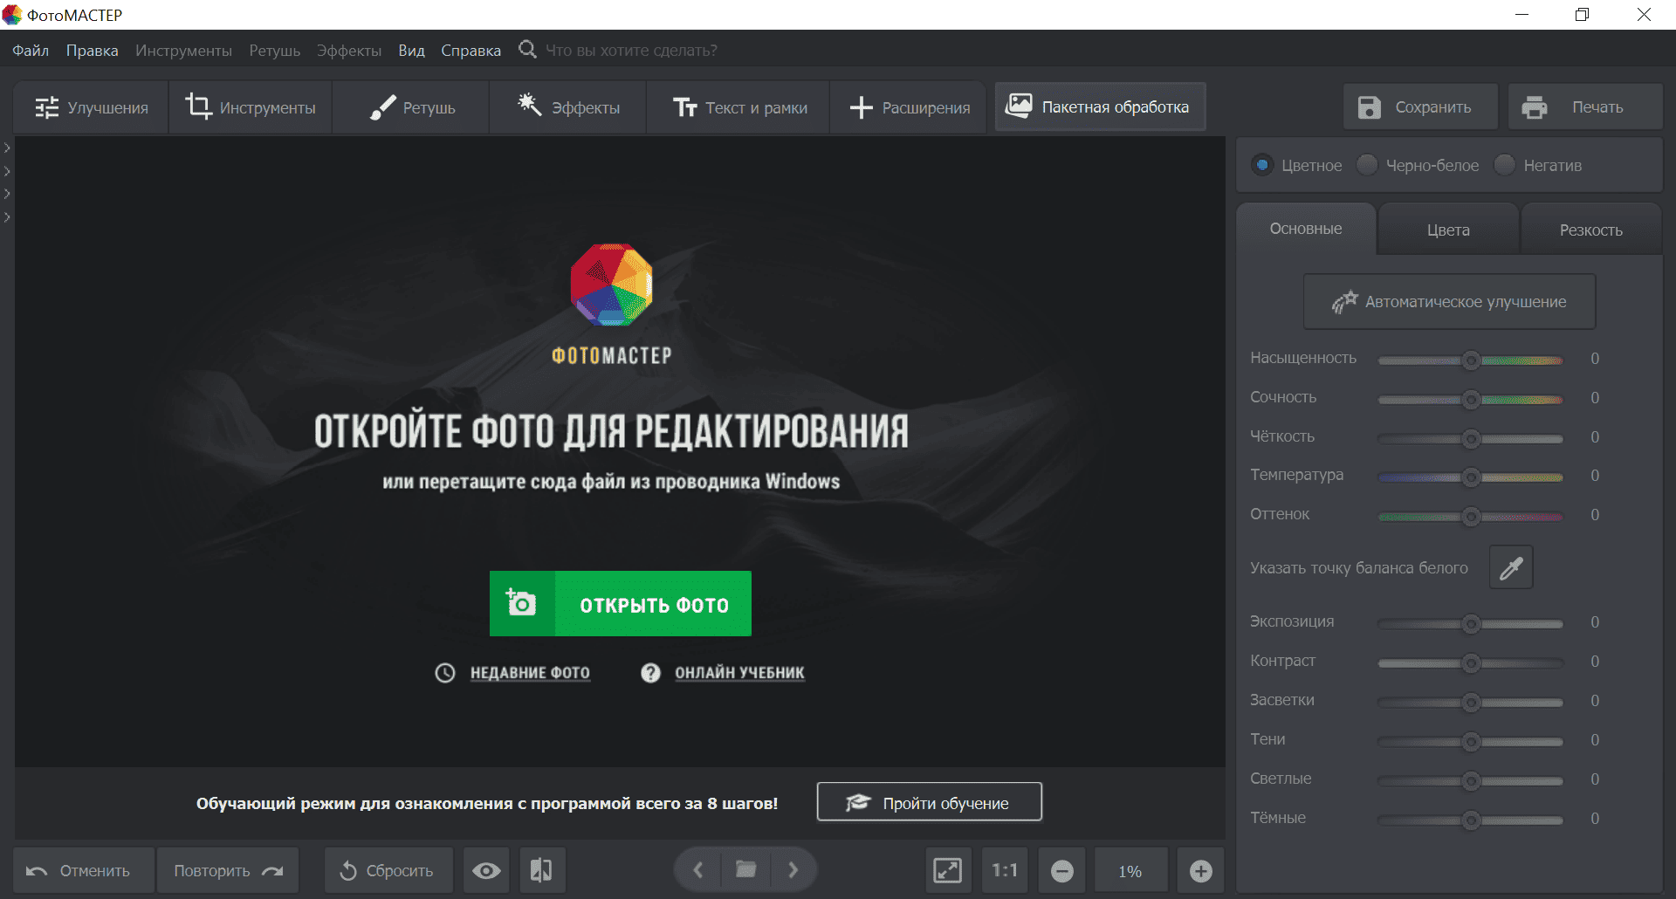Open the Эффекты menu bar item
Image resolution: width=1676 pixels, height=899 pixels.
click(x=349, y=51)
